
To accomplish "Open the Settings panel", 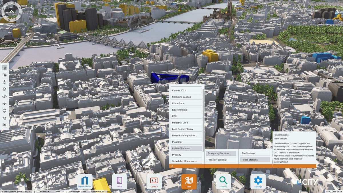I will click(x=258, y=181).
